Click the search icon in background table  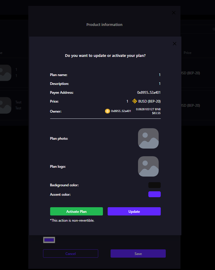[x=214, y=29]
